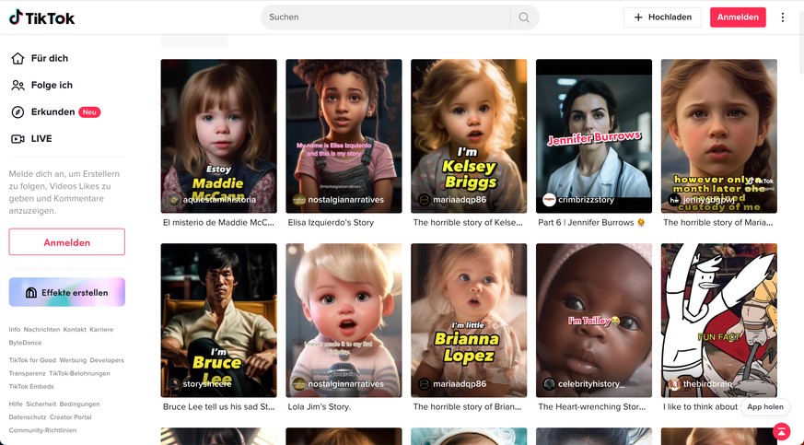The width and height of the screenshot is (804, 445).
Task: Click the red Anmelden button in header
Action: click(x=738, y=18)
